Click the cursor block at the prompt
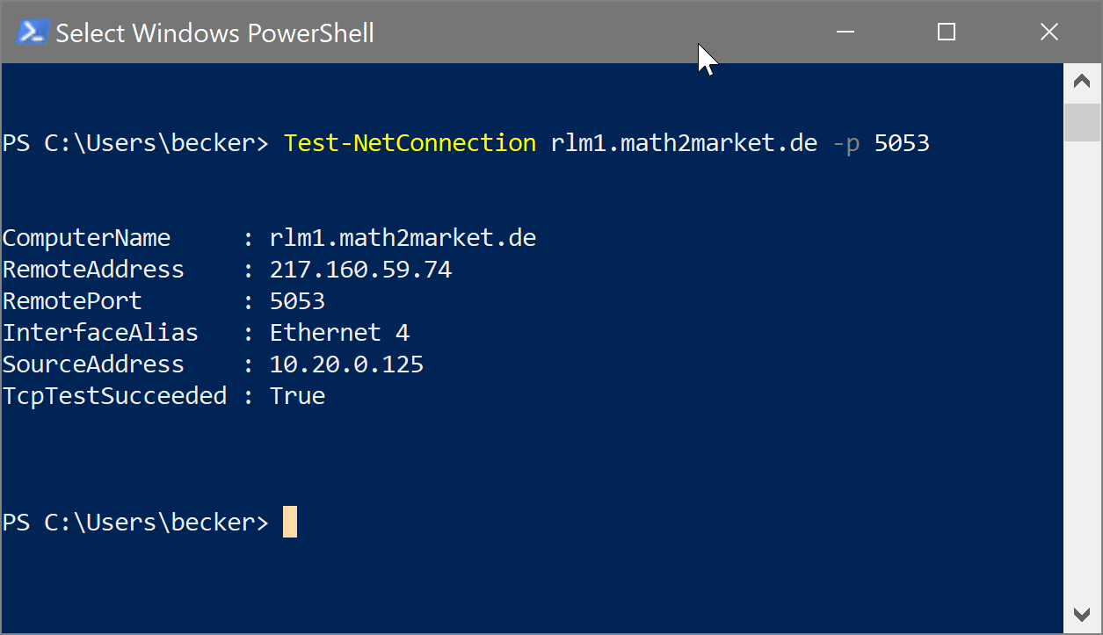The image size is (1103, 635). [290, 523]
